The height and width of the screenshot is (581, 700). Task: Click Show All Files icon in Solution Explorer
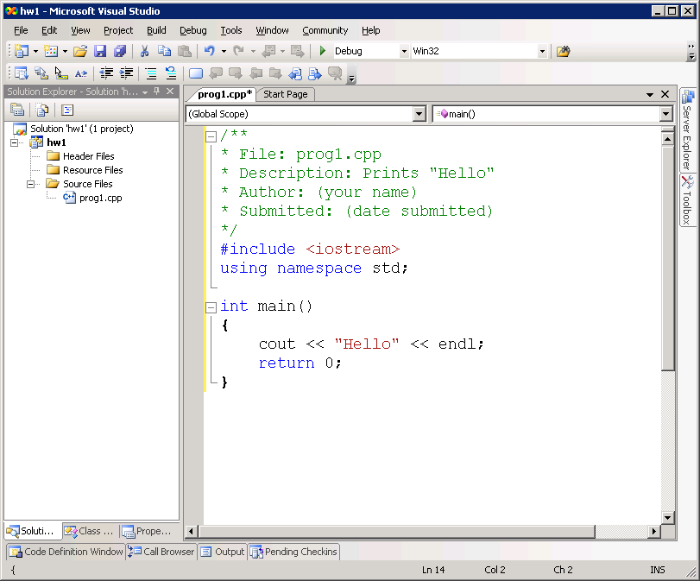pyautogui.click(x=42, y=110)
